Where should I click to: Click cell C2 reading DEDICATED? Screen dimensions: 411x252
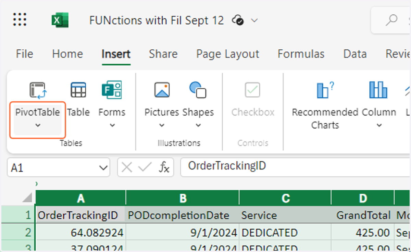click(x=285, y=232)
